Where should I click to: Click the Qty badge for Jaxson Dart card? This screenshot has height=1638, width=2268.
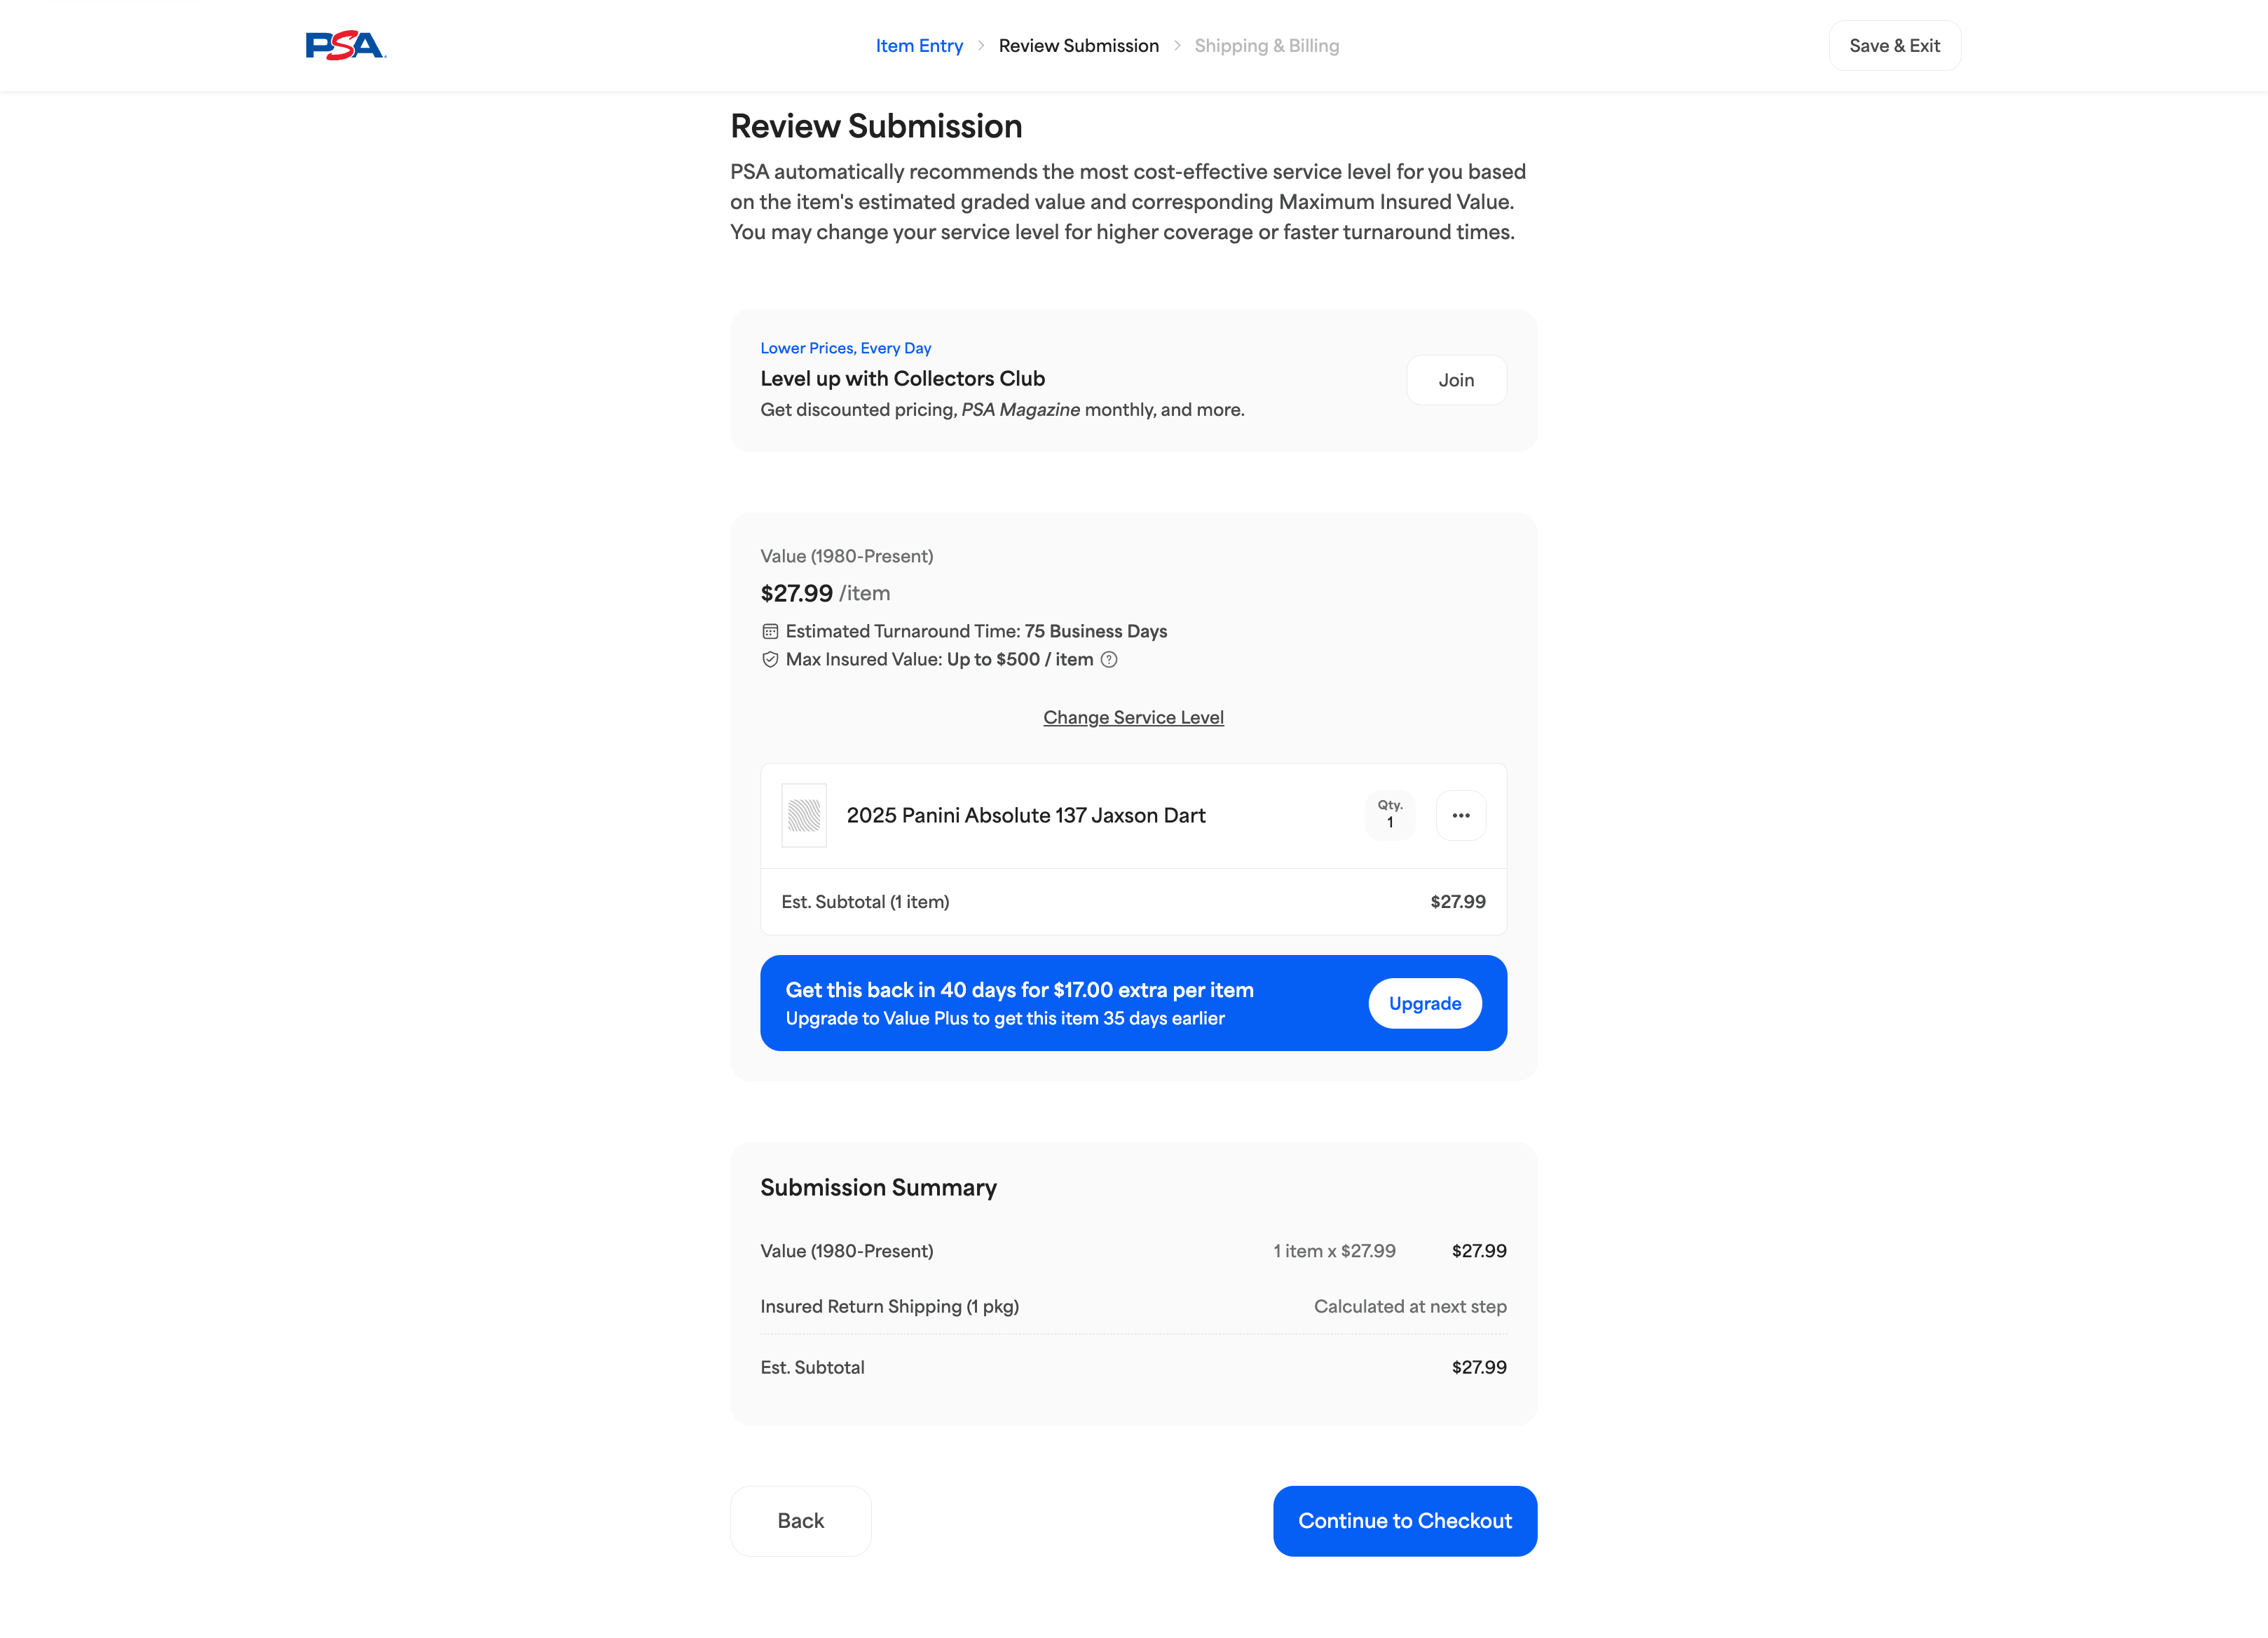click(x=1390, y=815)
